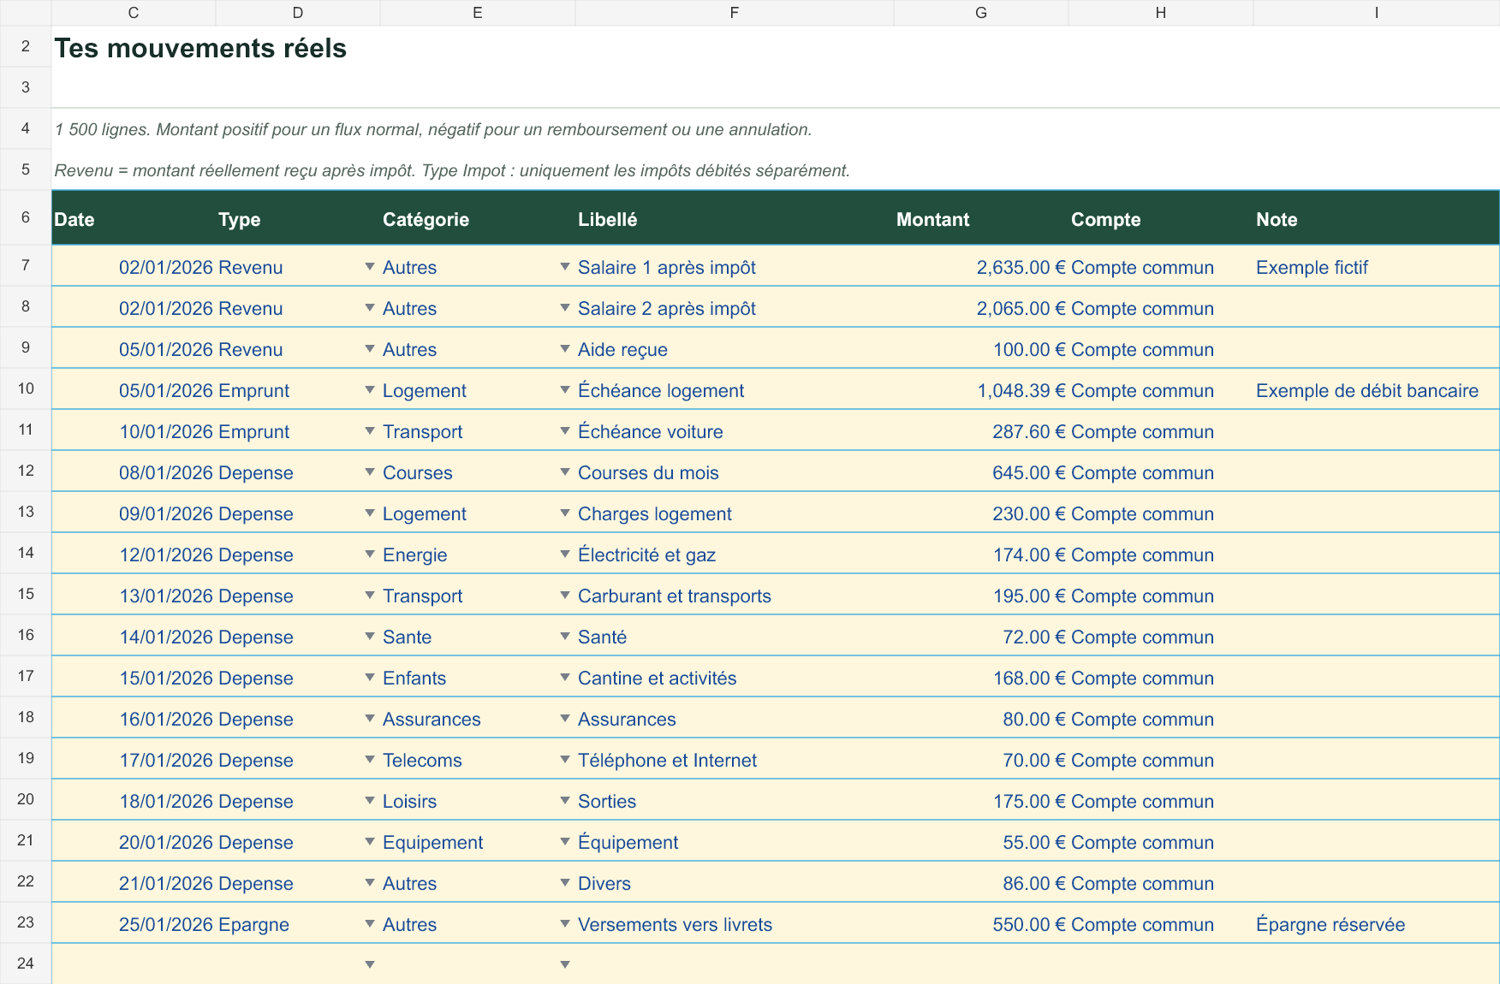Open Catégorie dropdown arrow in Salaire 1 row
Viewport: 1500px width, 984px height.
pyautogui.click(x=565, y=267)
